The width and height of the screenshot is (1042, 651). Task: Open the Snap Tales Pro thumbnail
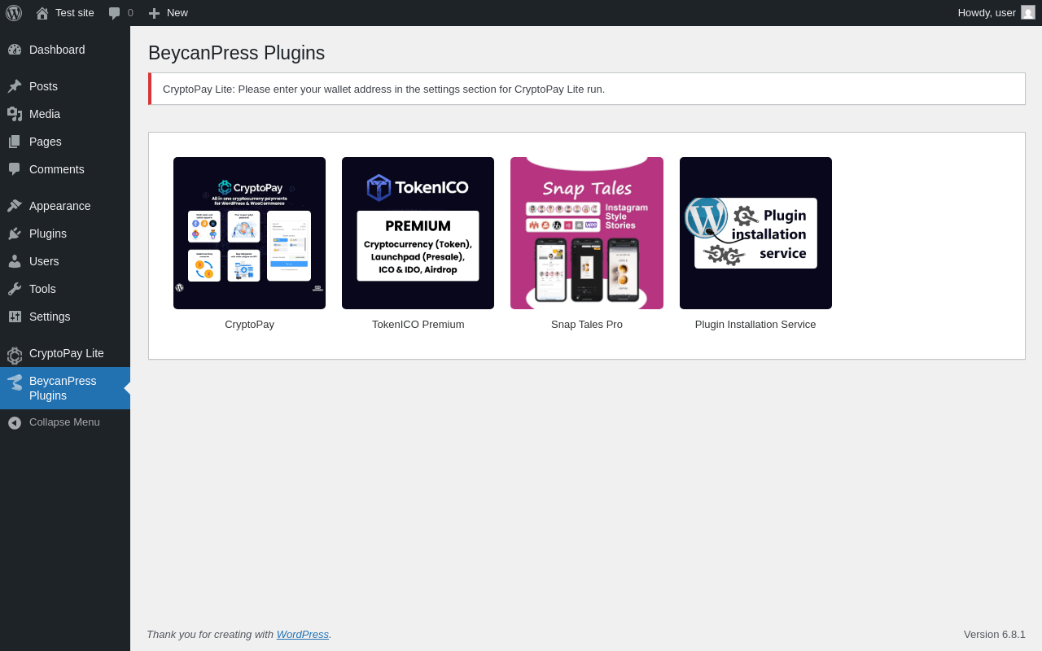tap(587, 233)
